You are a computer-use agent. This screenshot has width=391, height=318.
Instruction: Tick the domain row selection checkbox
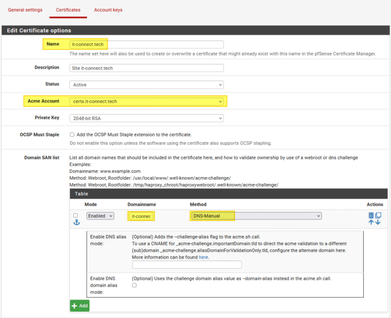pos(75,215)
